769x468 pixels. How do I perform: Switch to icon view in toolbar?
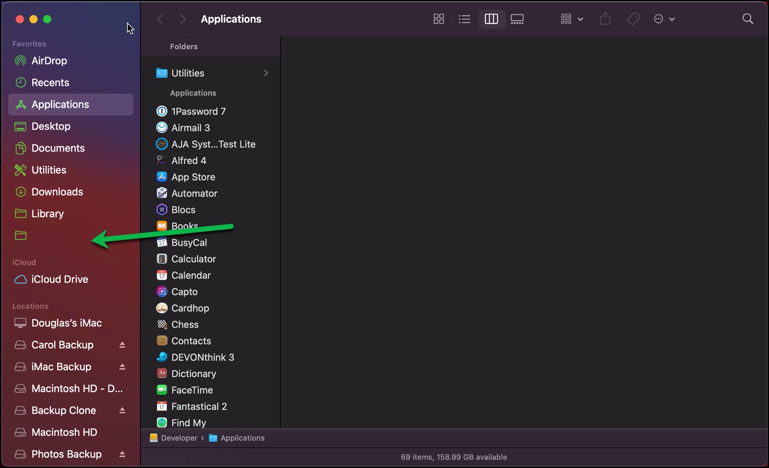pyautogui.click(x=438, y=19)
